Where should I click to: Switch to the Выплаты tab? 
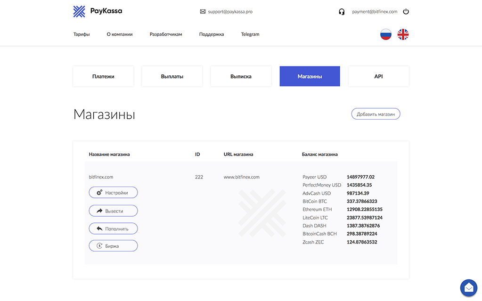click(x=172, y=76)
